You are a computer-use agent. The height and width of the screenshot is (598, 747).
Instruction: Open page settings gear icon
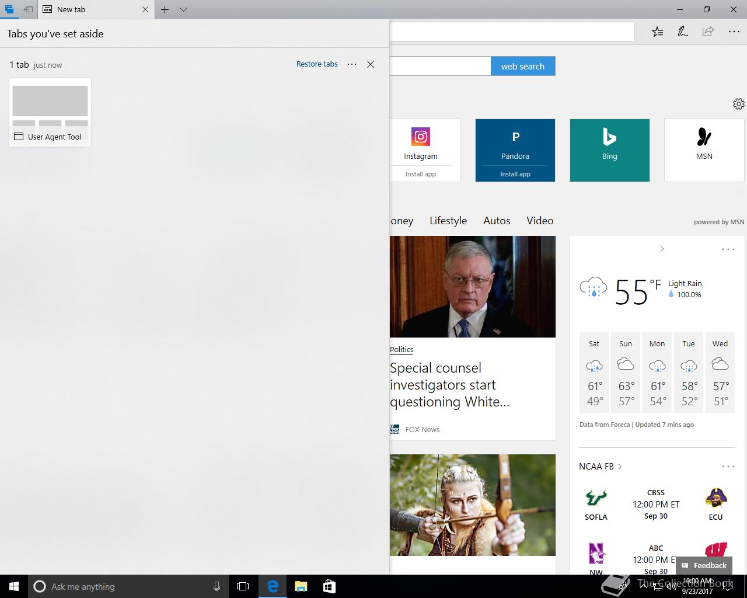pyautogui.click(x=738, y=104)
